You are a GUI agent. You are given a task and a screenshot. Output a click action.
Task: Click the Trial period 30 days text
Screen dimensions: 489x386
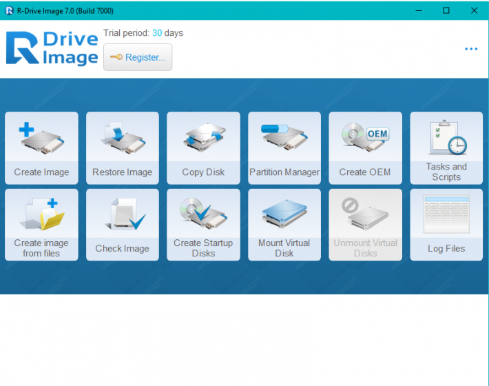[143, 33]
